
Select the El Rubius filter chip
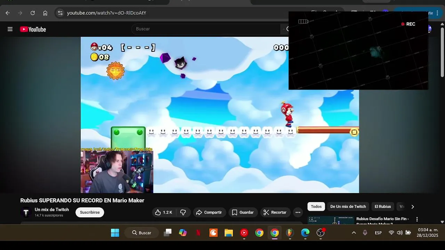pyautogui.click(x=383, y=207)
